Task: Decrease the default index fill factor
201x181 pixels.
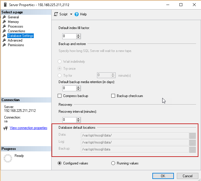Action: (78, 37)
